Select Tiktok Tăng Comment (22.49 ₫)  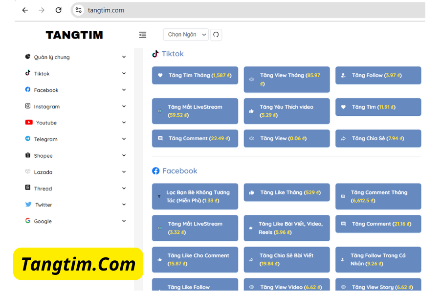195,139
